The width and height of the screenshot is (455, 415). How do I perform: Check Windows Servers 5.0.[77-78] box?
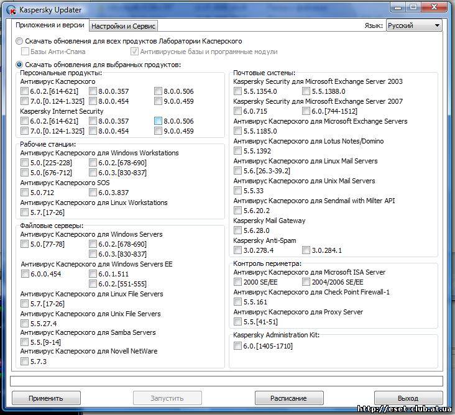pyautogui.click(x=24, y=244)
